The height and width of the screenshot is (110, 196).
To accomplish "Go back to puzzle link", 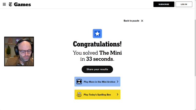I will [x=131, y=21].
